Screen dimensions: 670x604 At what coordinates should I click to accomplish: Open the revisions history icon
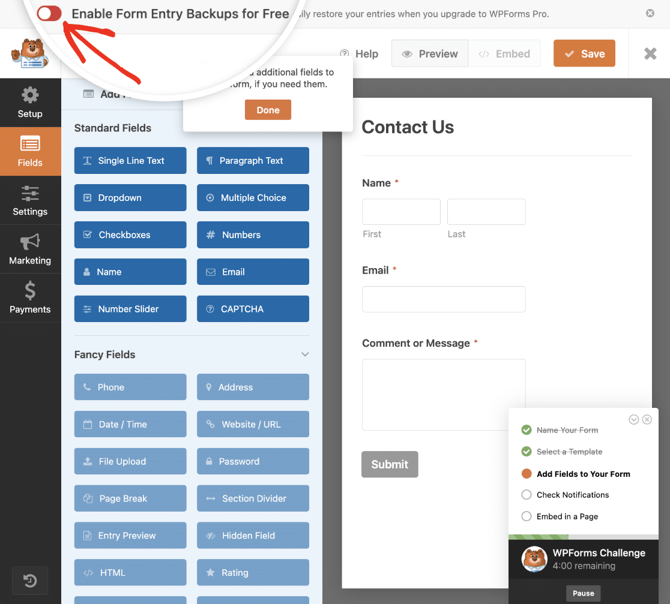[30, 581]
